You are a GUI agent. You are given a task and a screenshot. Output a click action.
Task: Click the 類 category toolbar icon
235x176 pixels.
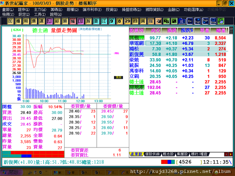coord(65,21)
